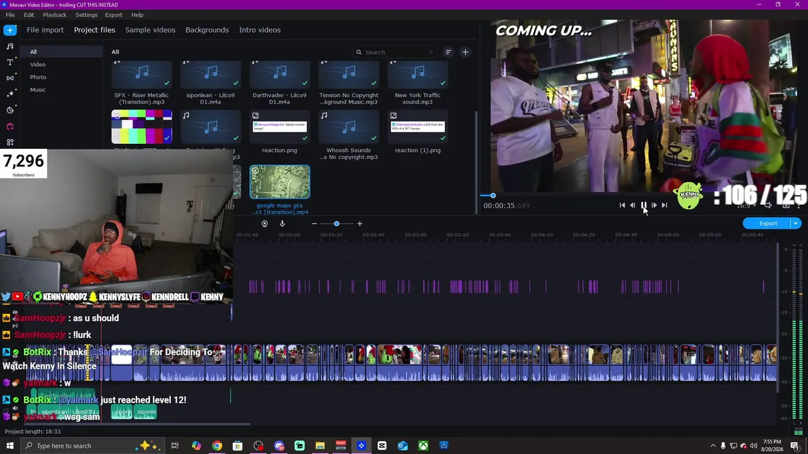The image size is (808, 454).
Task: Click the preview seek bar handle
Action: click(x=493, y=195)
